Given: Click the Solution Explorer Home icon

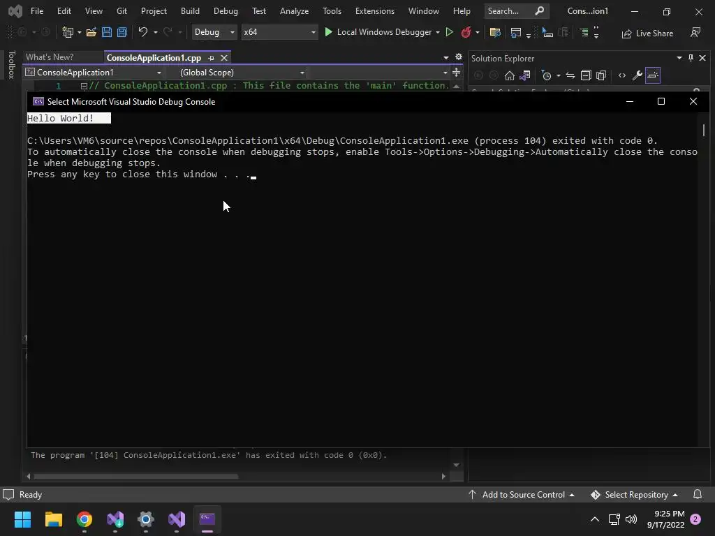Looking at the screenshot, I should (x=509, y=75).
